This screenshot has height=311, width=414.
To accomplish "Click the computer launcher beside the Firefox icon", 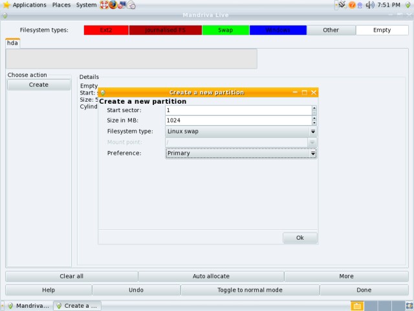I will (x=122, y=5).
